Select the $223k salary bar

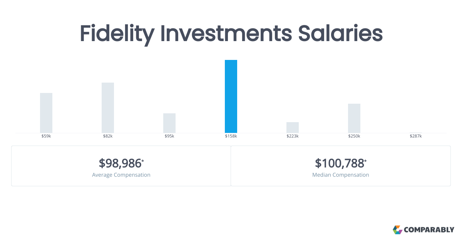click(x=293, y=128)
